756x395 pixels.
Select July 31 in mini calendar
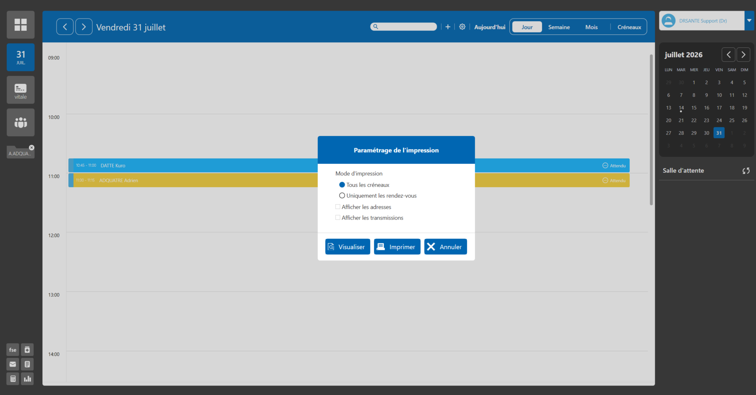point(719,133)
